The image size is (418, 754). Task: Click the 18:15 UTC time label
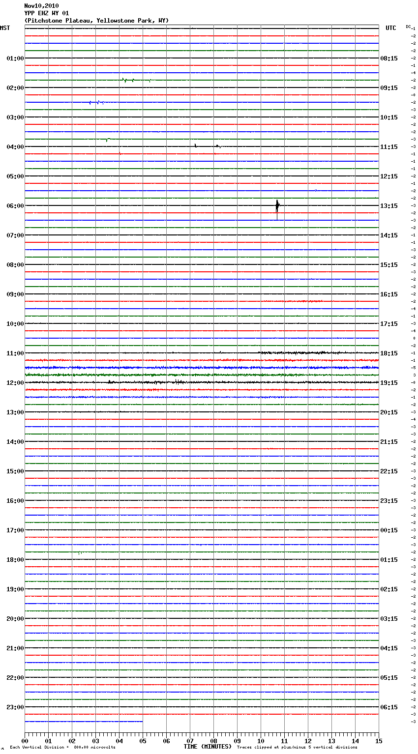[389, 353]
